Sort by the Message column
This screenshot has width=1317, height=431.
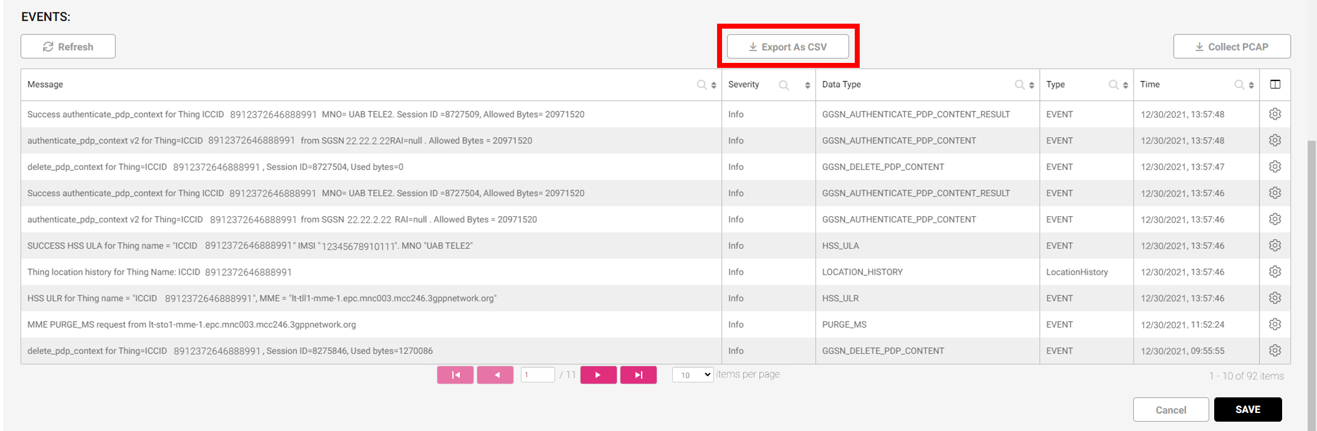714,85
